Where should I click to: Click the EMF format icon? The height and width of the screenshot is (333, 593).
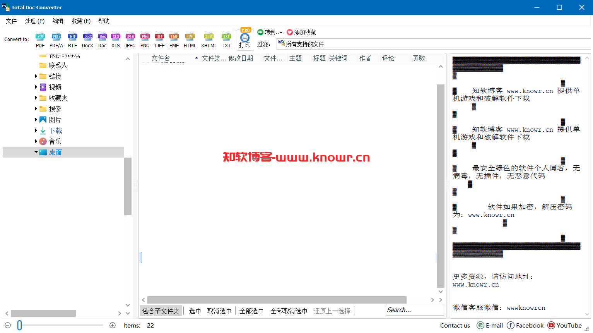click(174, 40)
